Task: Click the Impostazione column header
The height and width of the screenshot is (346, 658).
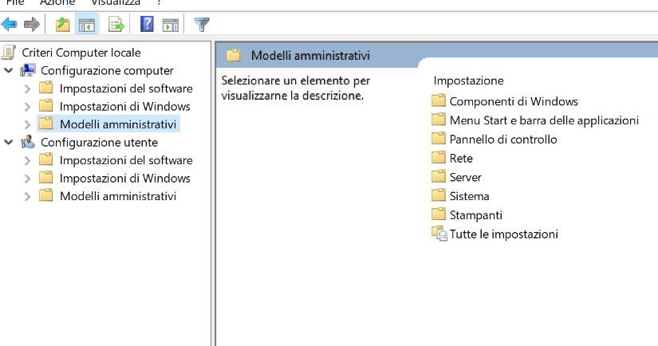Action: 468,81
